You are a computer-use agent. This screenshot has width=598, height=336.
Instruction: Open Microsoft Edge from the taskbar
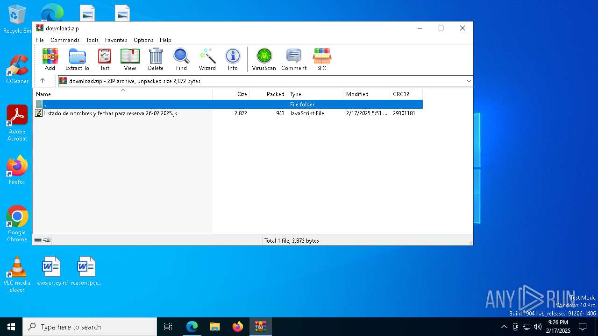coord(192,327)
